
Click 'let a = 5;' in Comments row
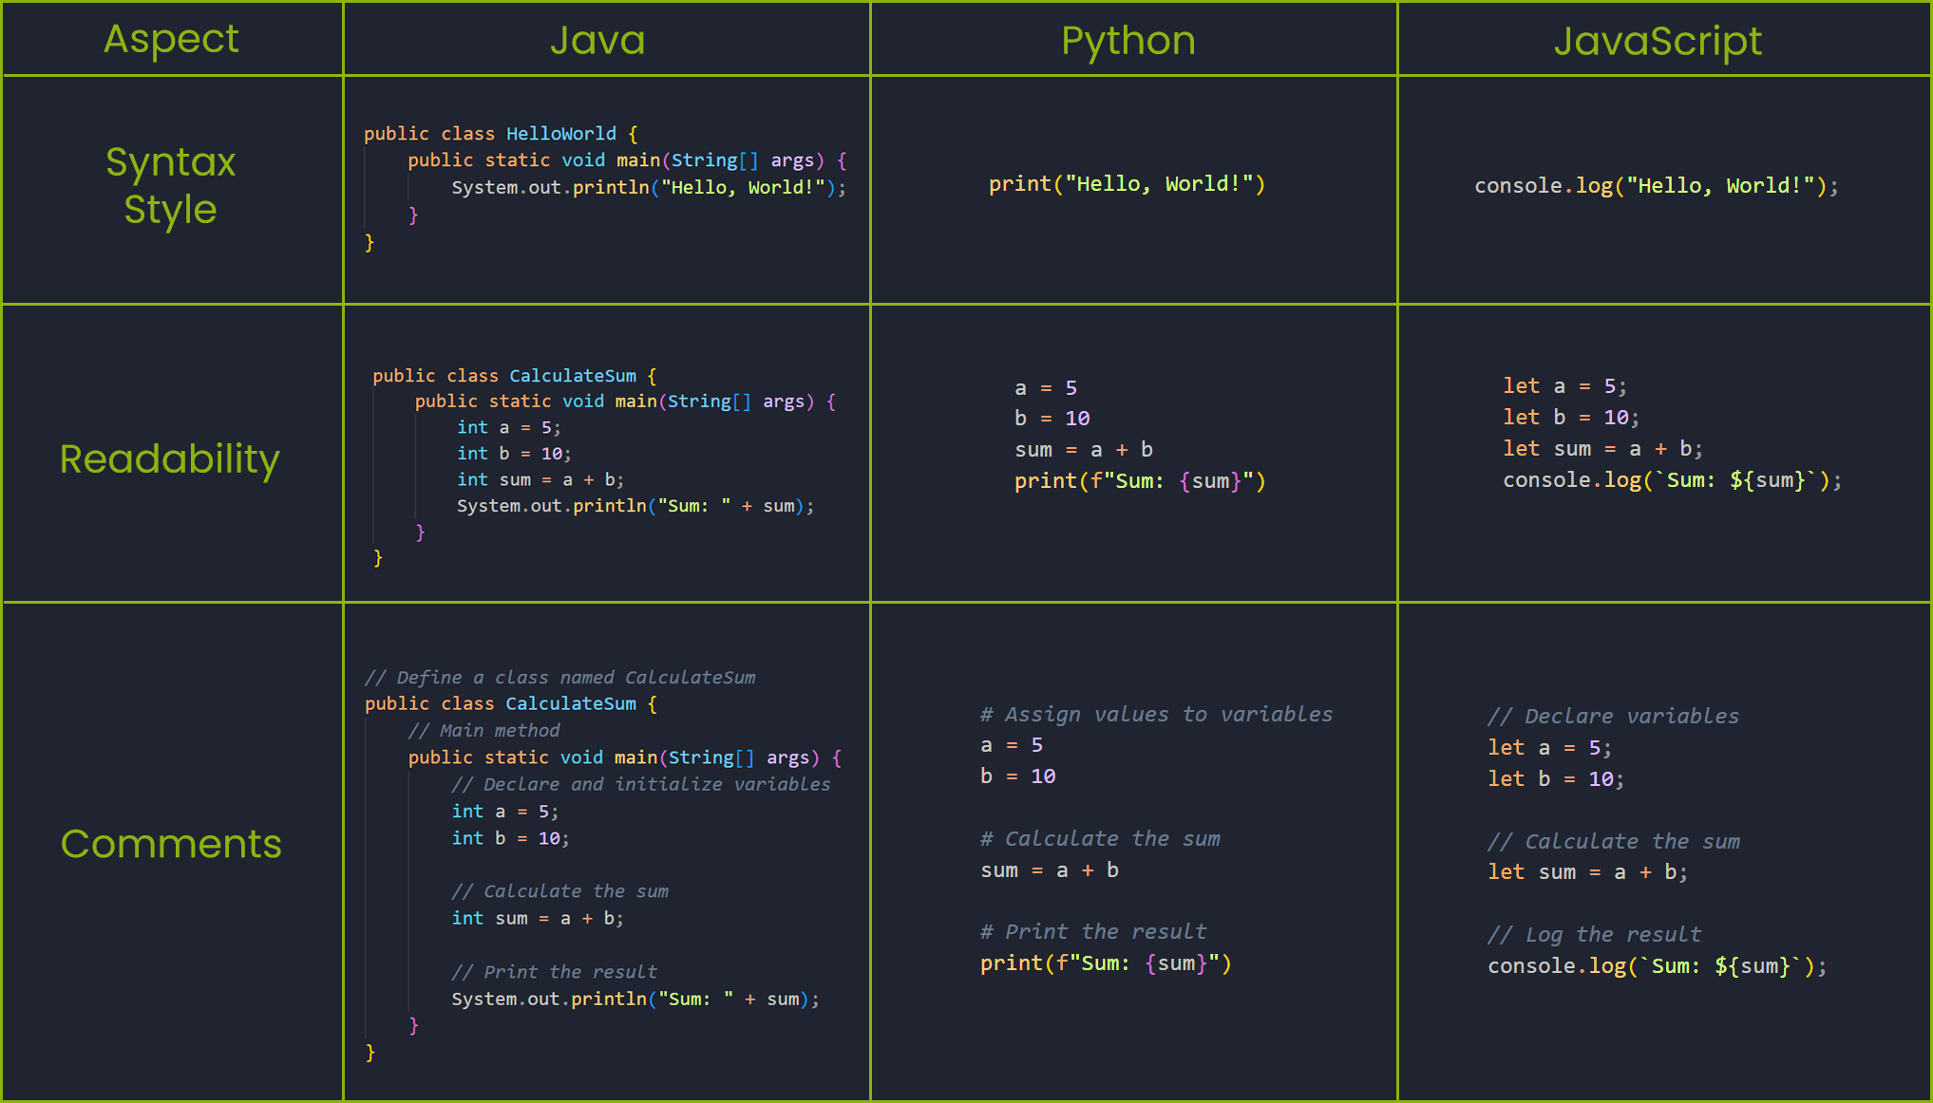pos(1549,748)
